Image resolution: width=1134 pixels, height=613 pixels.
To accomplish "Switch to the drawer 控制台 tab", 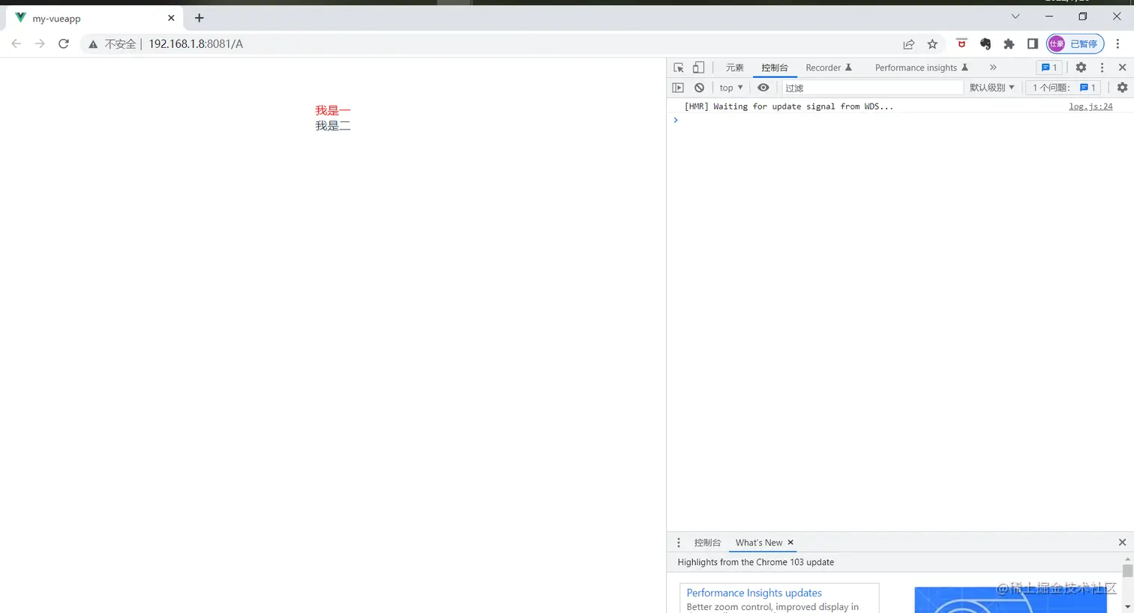I will pos(707,543).
